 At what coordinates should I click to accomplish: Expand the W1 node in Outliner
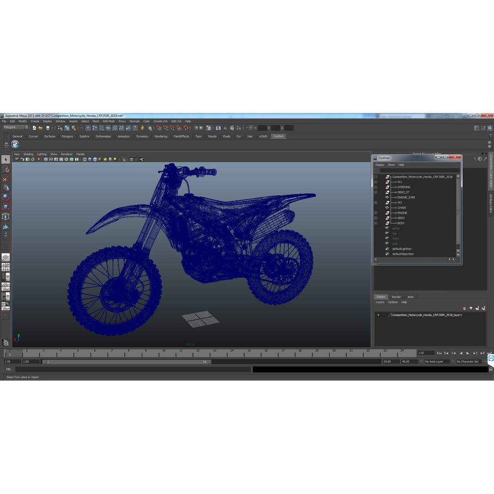(x=376, y=182)
